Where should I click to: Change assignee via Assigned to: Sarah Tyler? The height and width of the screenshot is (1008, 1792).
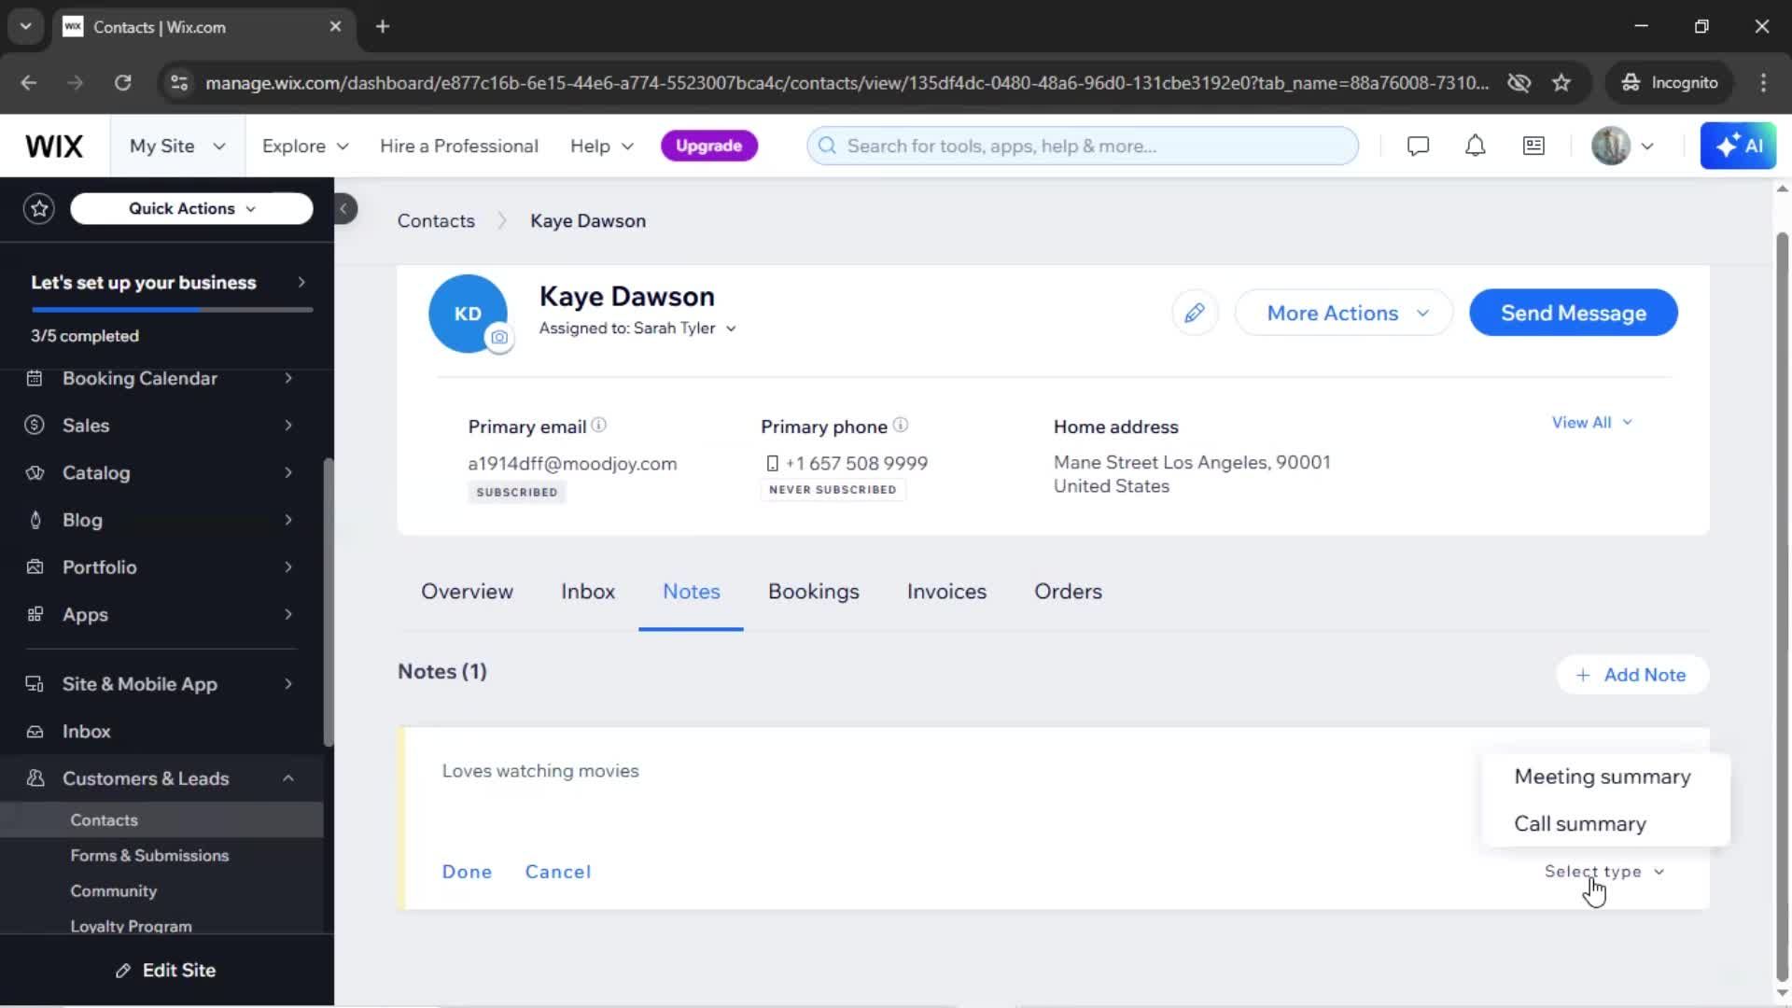coord(637,329)
